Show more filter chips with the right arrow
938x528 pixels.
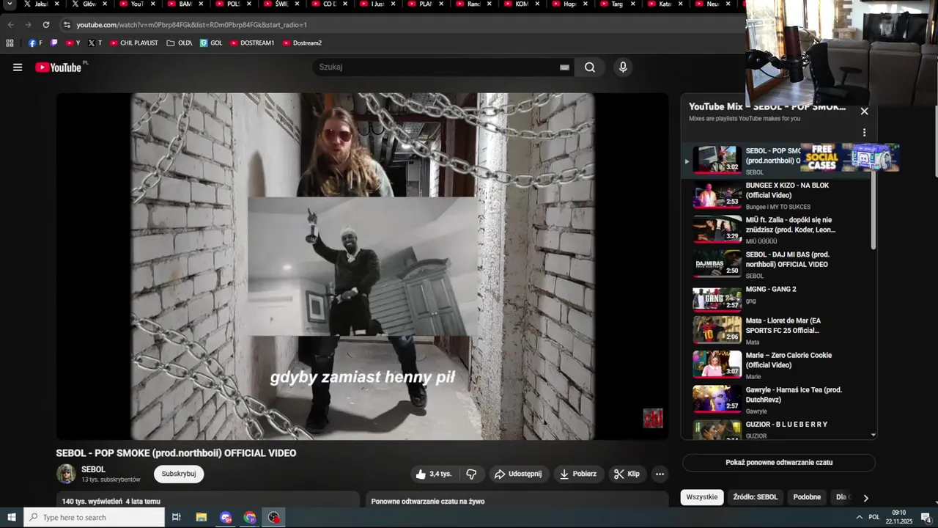pyautogui.click(x=865, y=498)
